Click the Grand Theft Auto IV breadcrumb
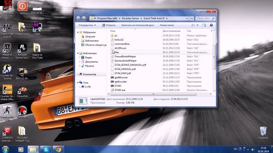This screenshot has height=153, width=273. 154,18
